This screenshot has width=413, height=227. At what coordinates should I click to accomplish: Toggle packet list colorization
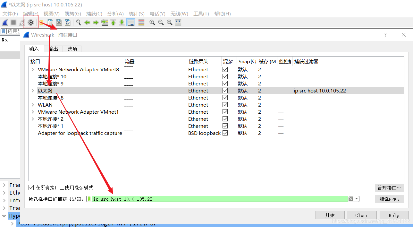coord(141,22)
